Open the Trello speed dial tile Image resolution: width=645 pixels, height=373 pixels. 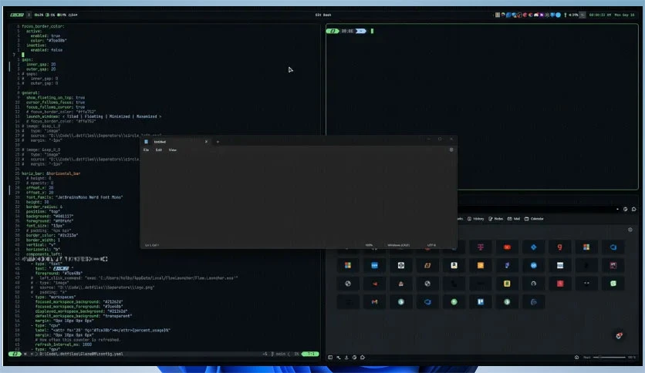tap(481, 302)
